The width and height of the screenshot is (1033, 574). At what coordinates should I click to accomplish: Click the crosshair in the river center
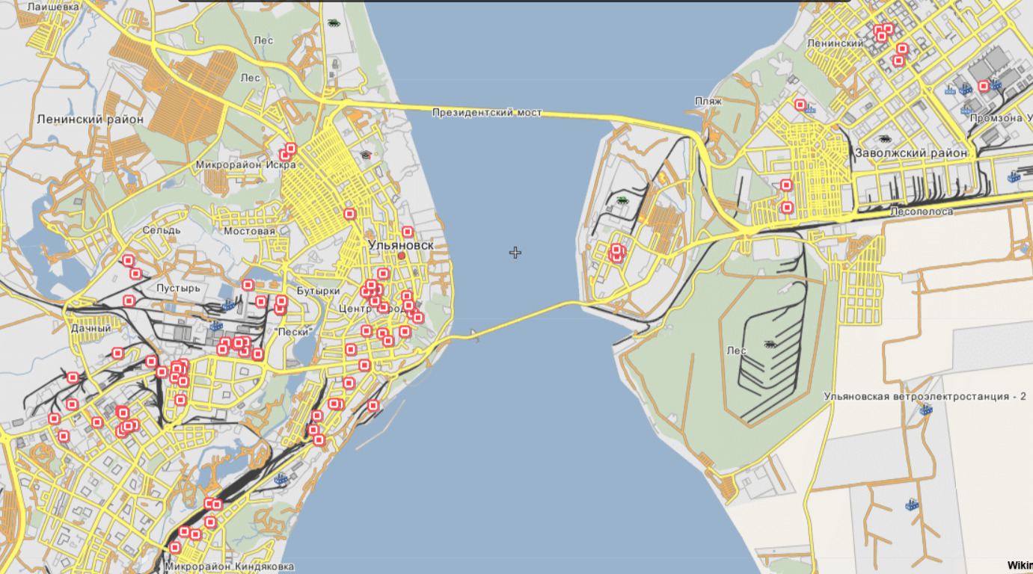(x=515, y=253)
